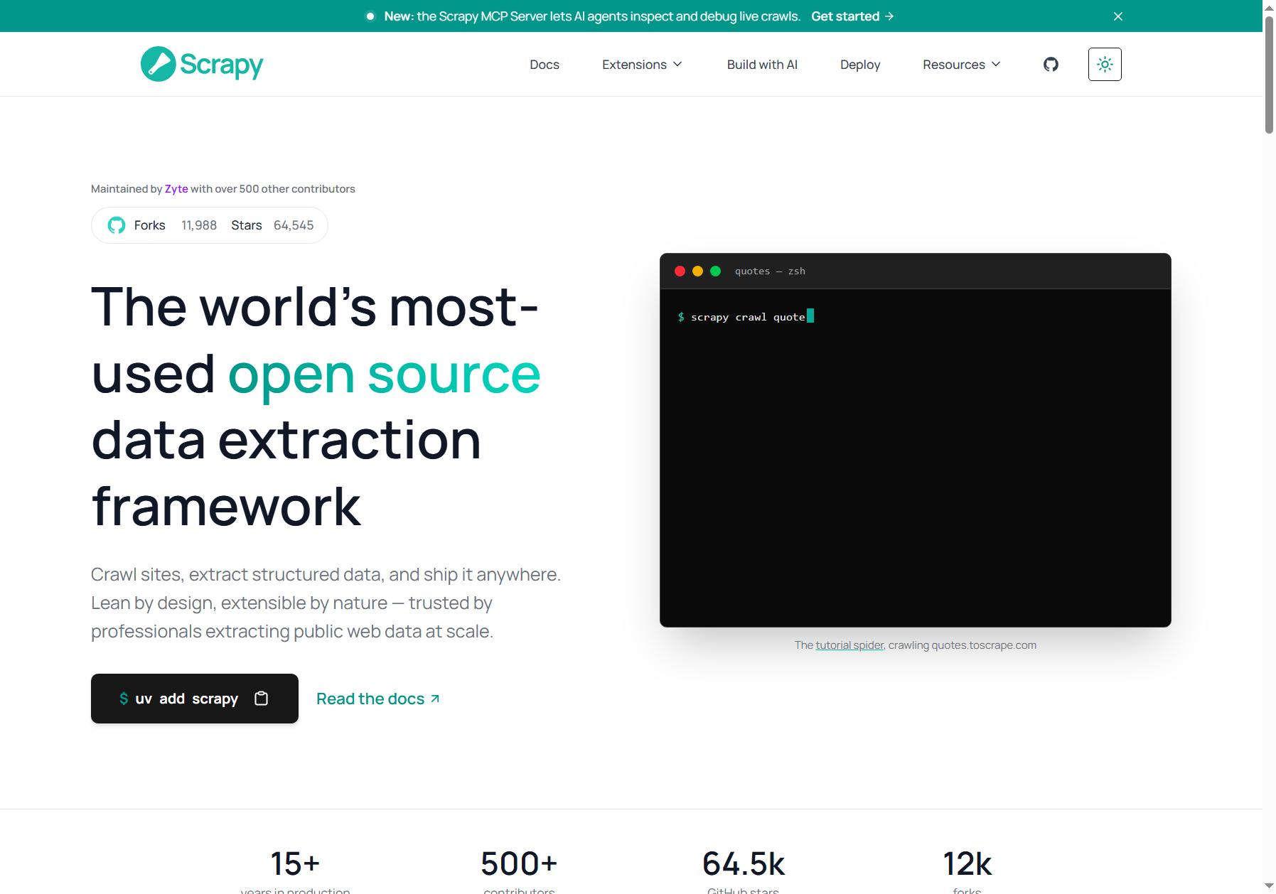Go to Build with AI page

[762, 65]
